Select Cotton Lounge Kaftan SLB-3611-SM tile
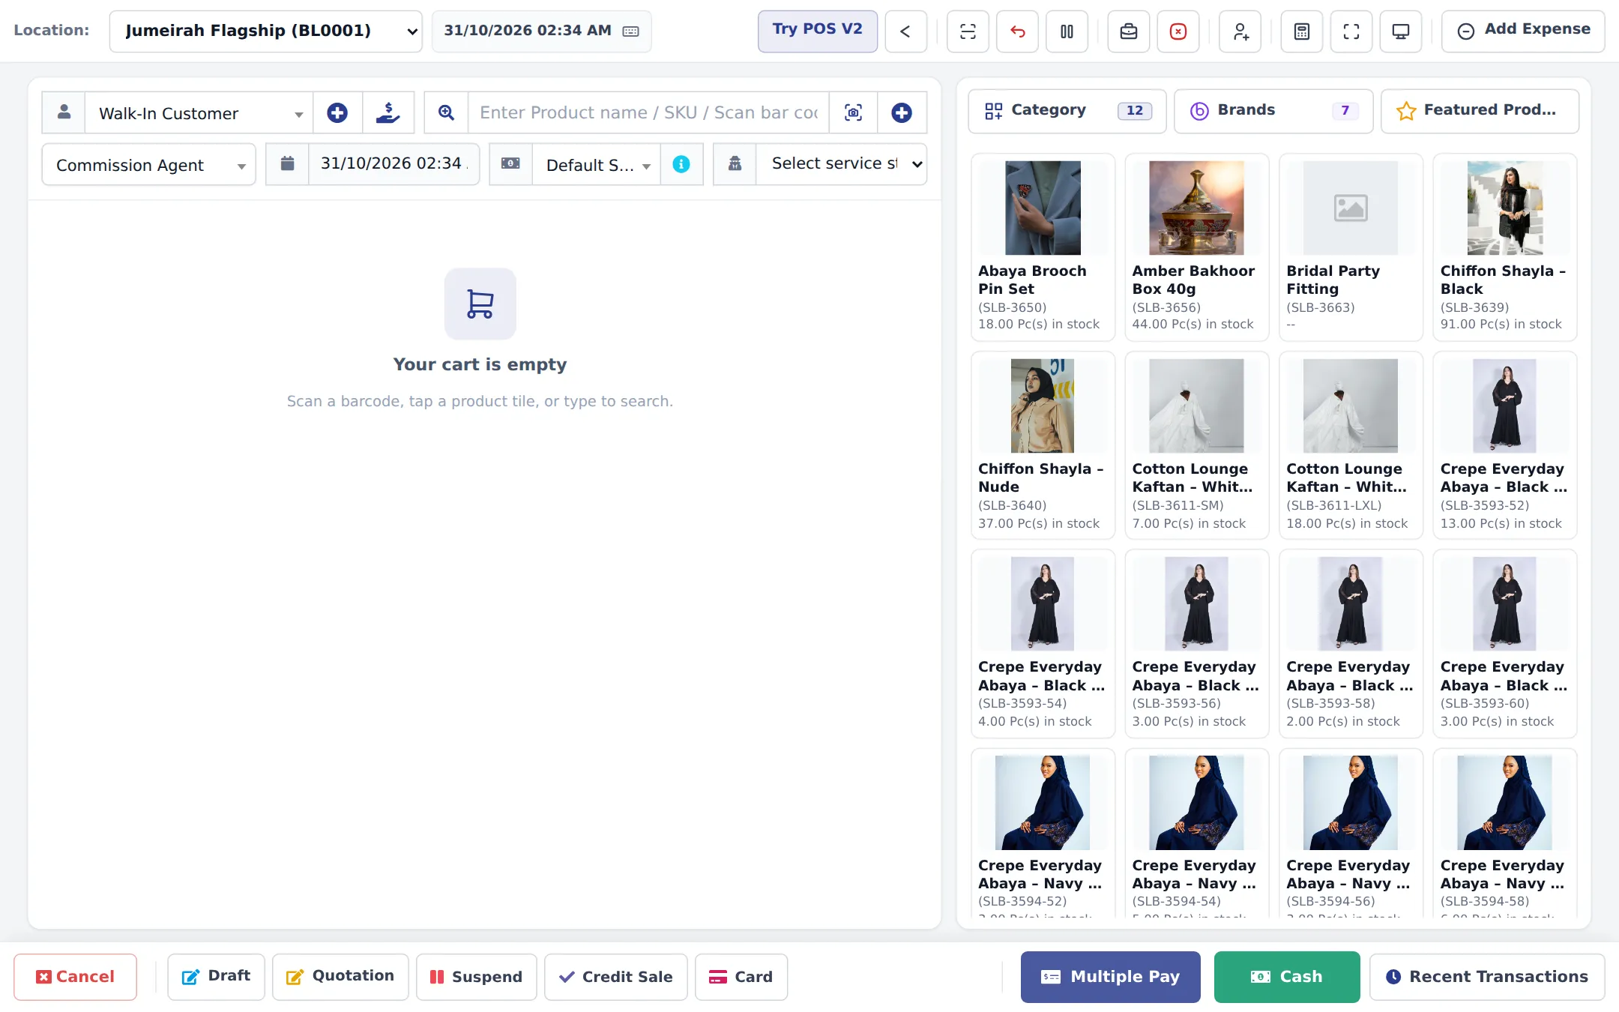The width and height of the screenshot is (1619, 1012). tap(1197, 445)
